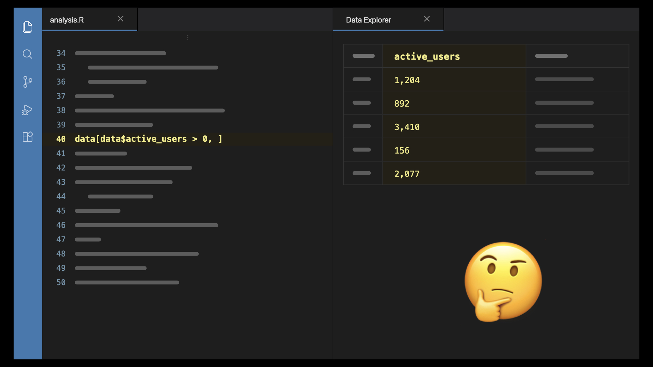Close the Data Explorer tab
The height and width of the screenshot is (367, 653).
427,19
